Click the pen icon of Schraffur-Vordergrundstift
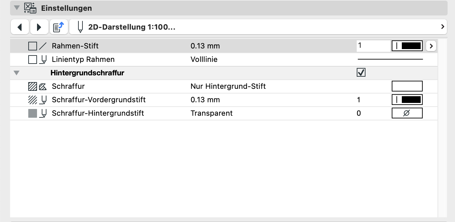 (43, 100)
